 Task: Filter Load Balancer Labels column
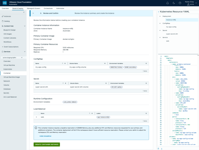146,113
